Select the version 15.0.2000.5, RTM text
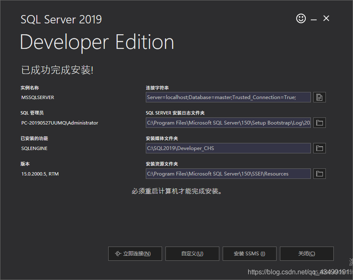 tap(40, 174)
